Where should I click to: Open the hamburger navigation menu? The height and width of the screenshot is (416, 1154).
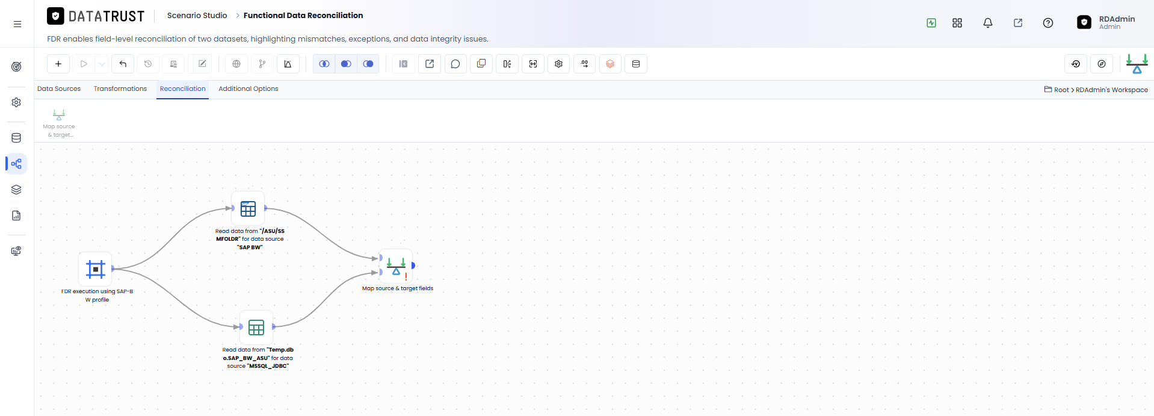17,24
